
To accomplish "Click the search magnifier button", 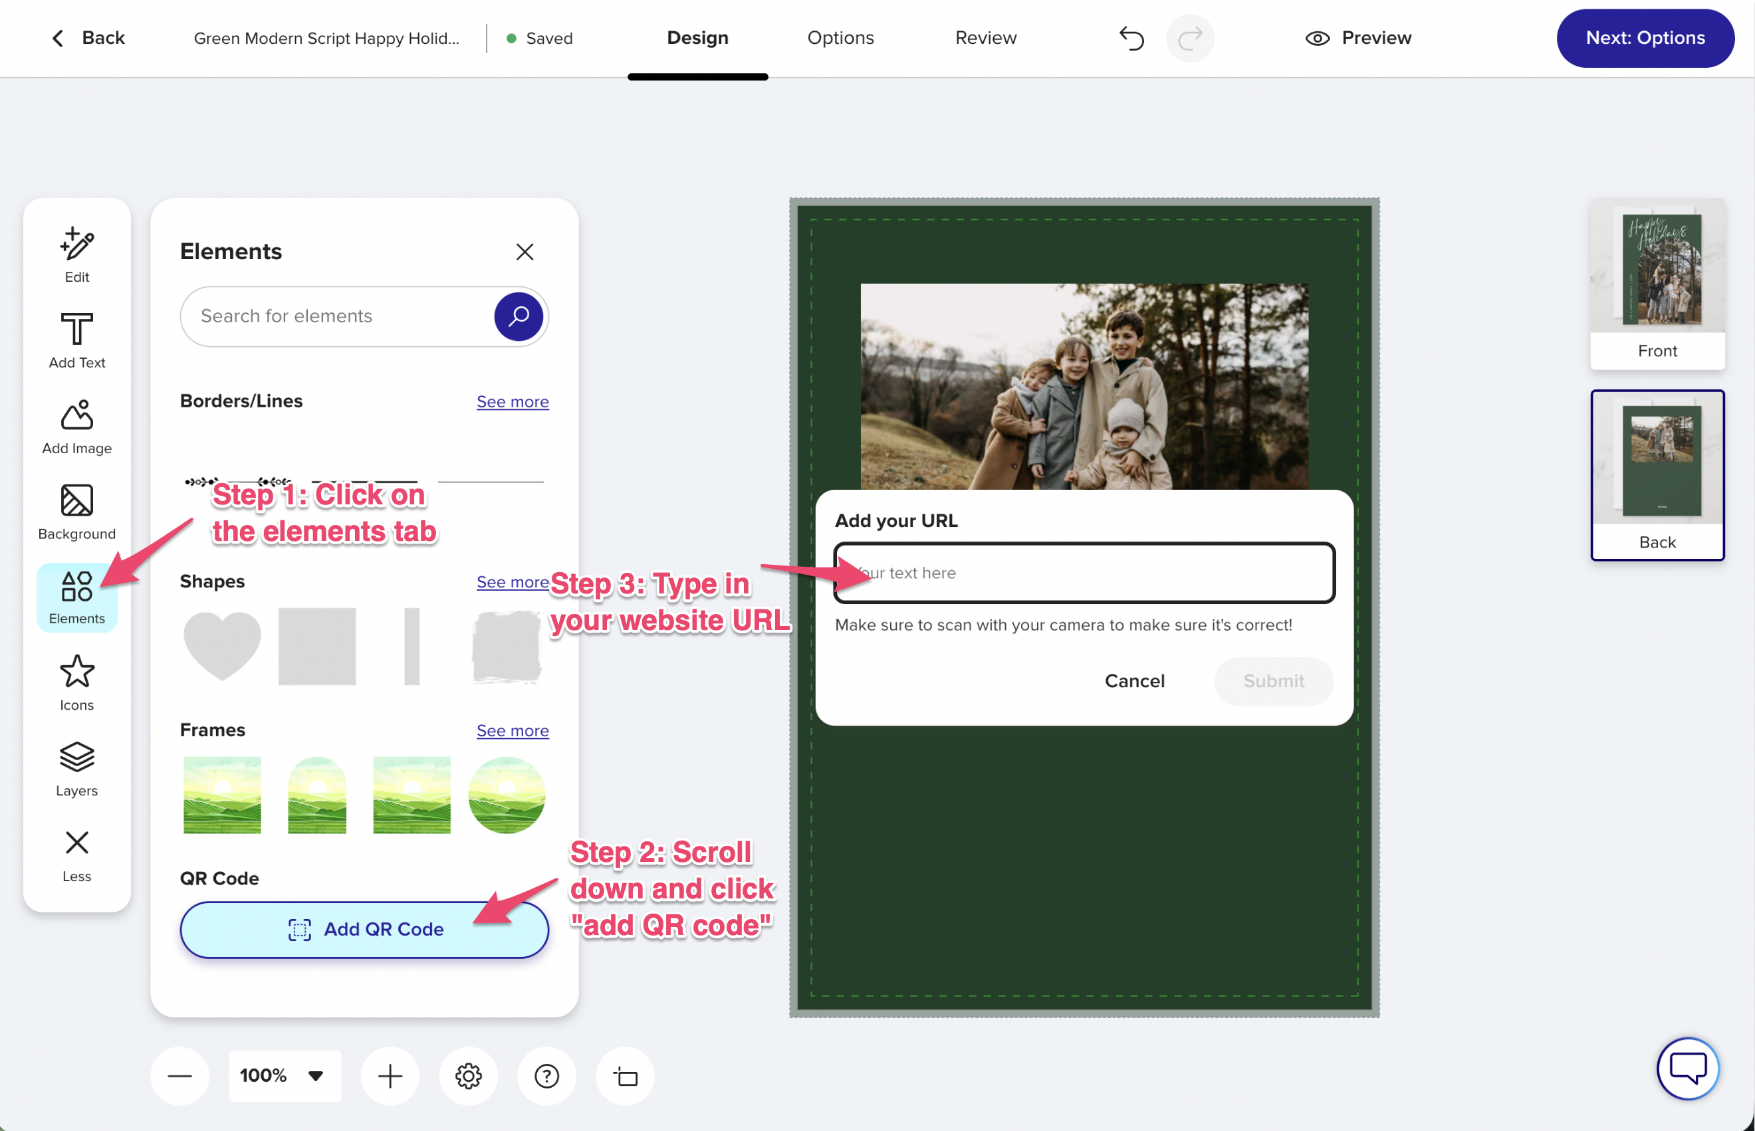I will point(518,316).
